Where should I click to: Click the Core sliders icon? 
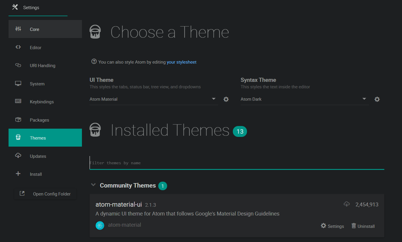click(x=18, y=29)
